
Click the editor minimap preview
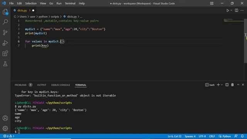click(x=233, y=20)
